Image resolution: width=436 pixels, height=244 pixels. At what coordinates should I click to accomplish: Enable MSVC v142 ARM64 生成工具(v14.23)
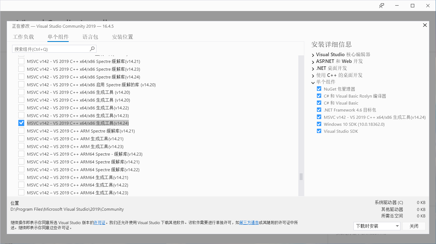tap(21, 192)
